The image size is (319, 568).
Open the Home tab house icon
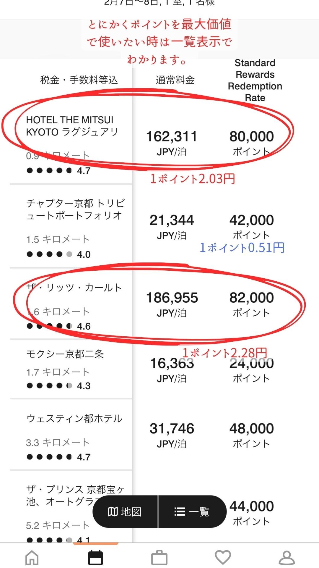[32, 558]
